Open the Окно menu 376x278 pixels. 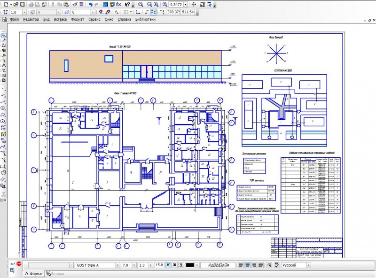pyautogui.click(x=109, y=19)
